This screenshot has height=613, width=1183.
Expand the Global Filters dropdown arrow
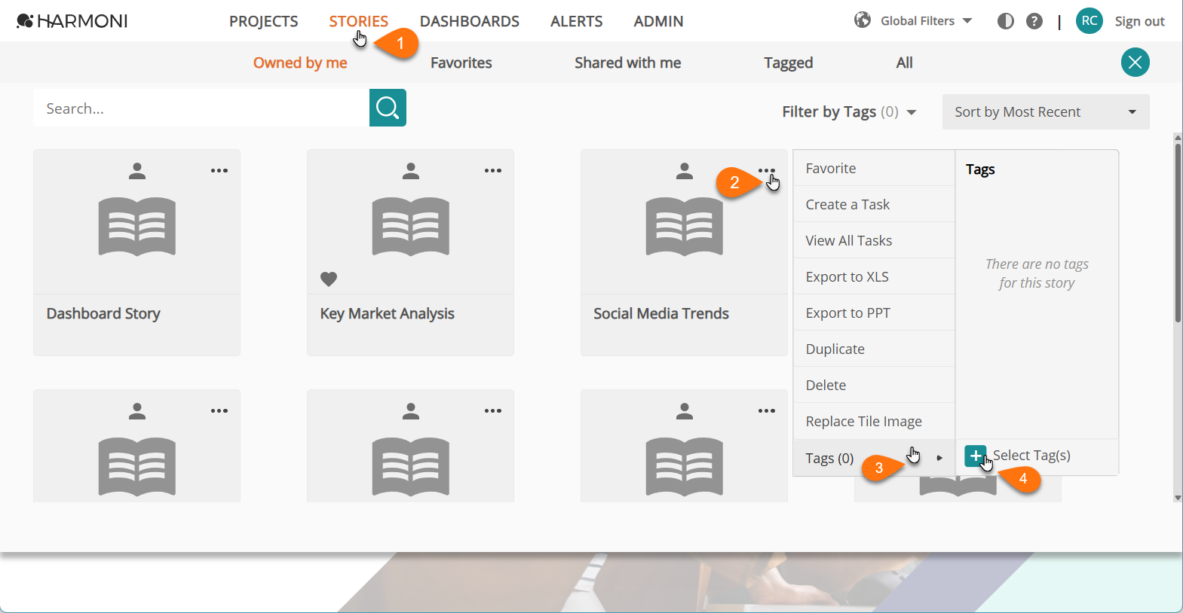pyautogui.click(x=967, y=21)
